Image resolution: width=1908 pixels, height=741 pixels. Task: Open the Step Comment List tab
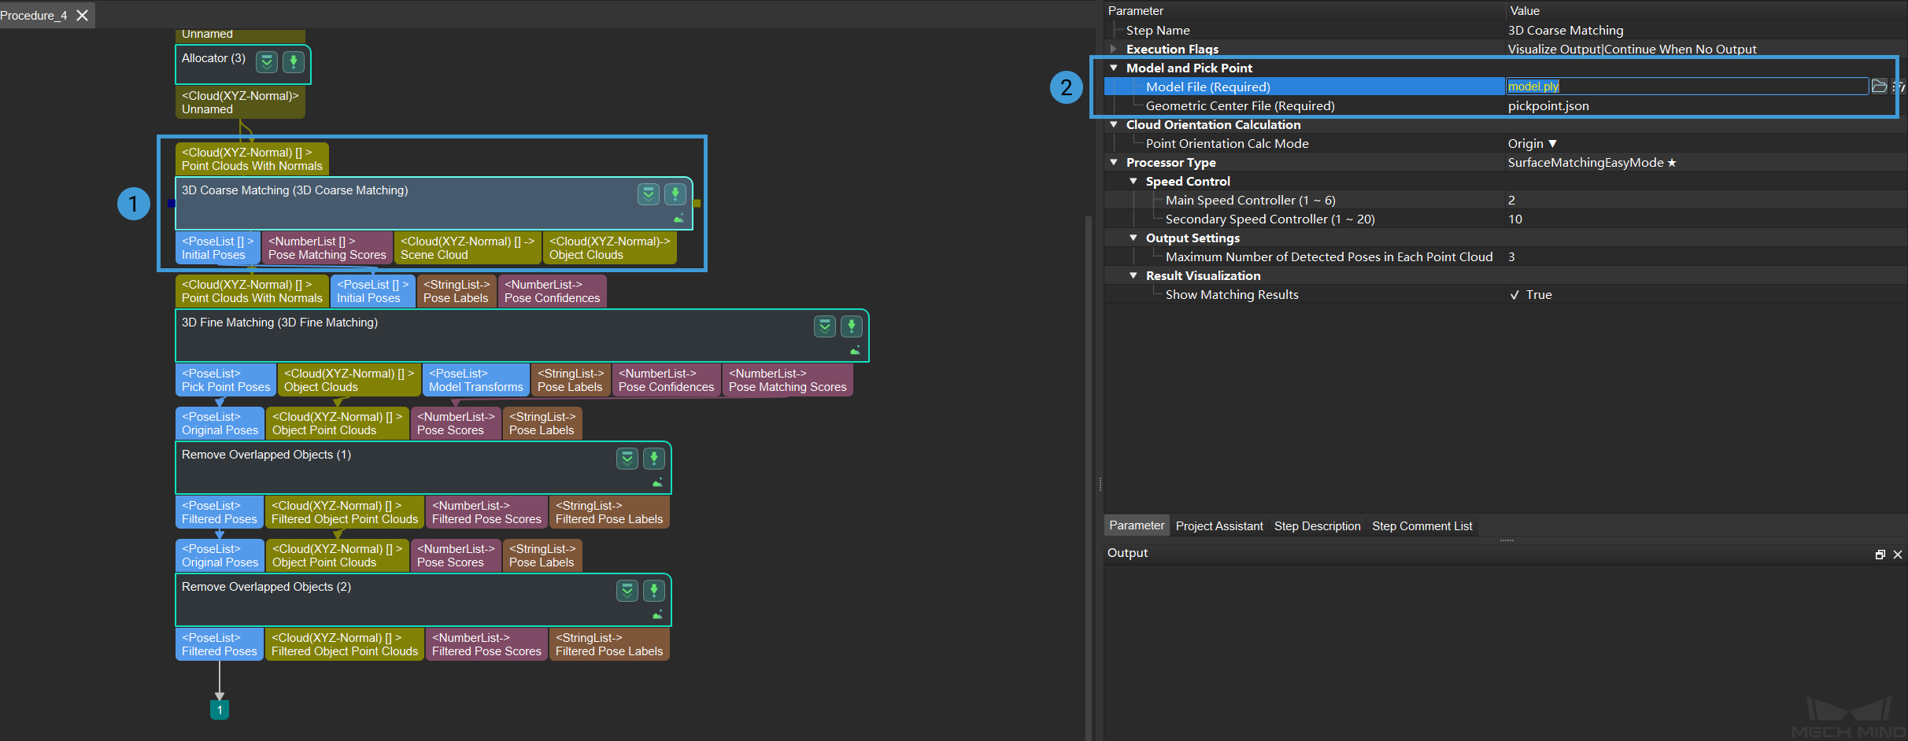coord(1422,526)
